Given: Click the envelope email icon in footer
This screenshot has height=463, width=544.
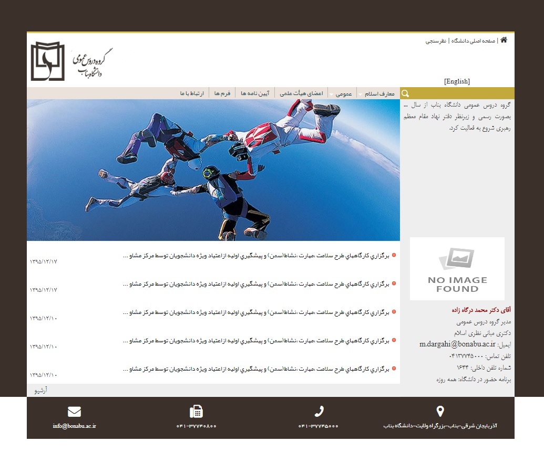Looking at the screenshot, I should coord(74,412).
